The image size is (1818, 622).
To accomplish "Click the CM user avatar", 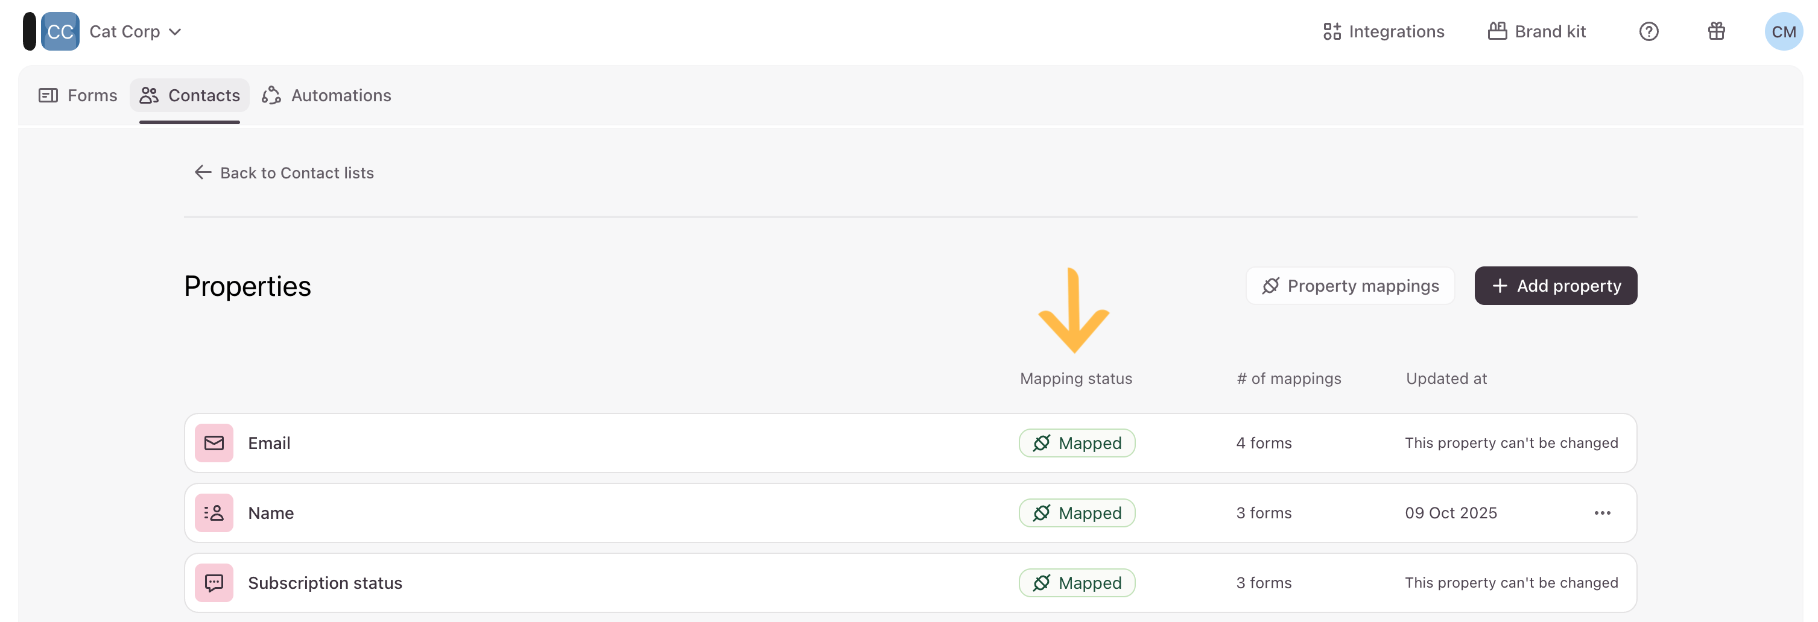I will (1782, 32).
